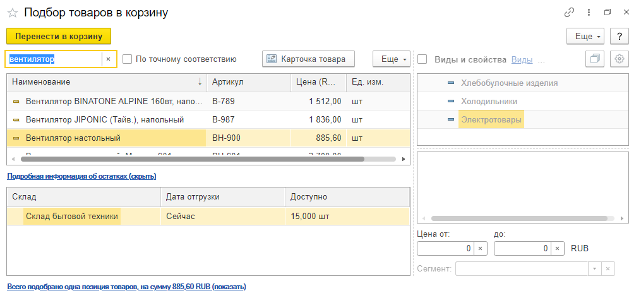The height and width of the screenshot is (298, 641).
Task: Switch to the 'Виды' link tab
Action: 522,59
